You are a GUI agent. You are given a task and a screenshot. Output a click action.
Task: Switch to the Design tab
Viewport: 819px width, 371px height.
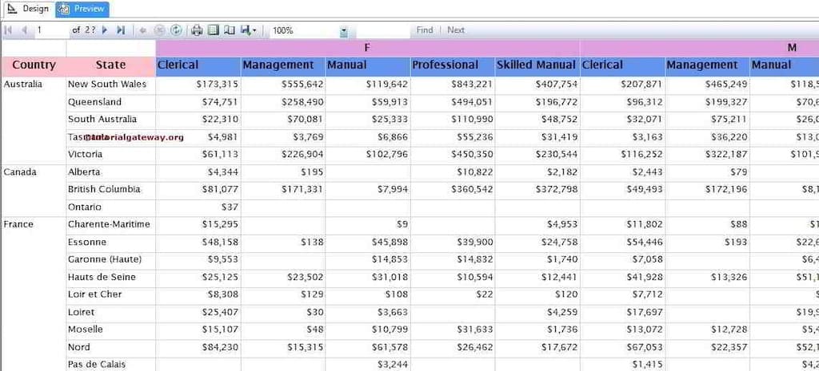[28, 9]
